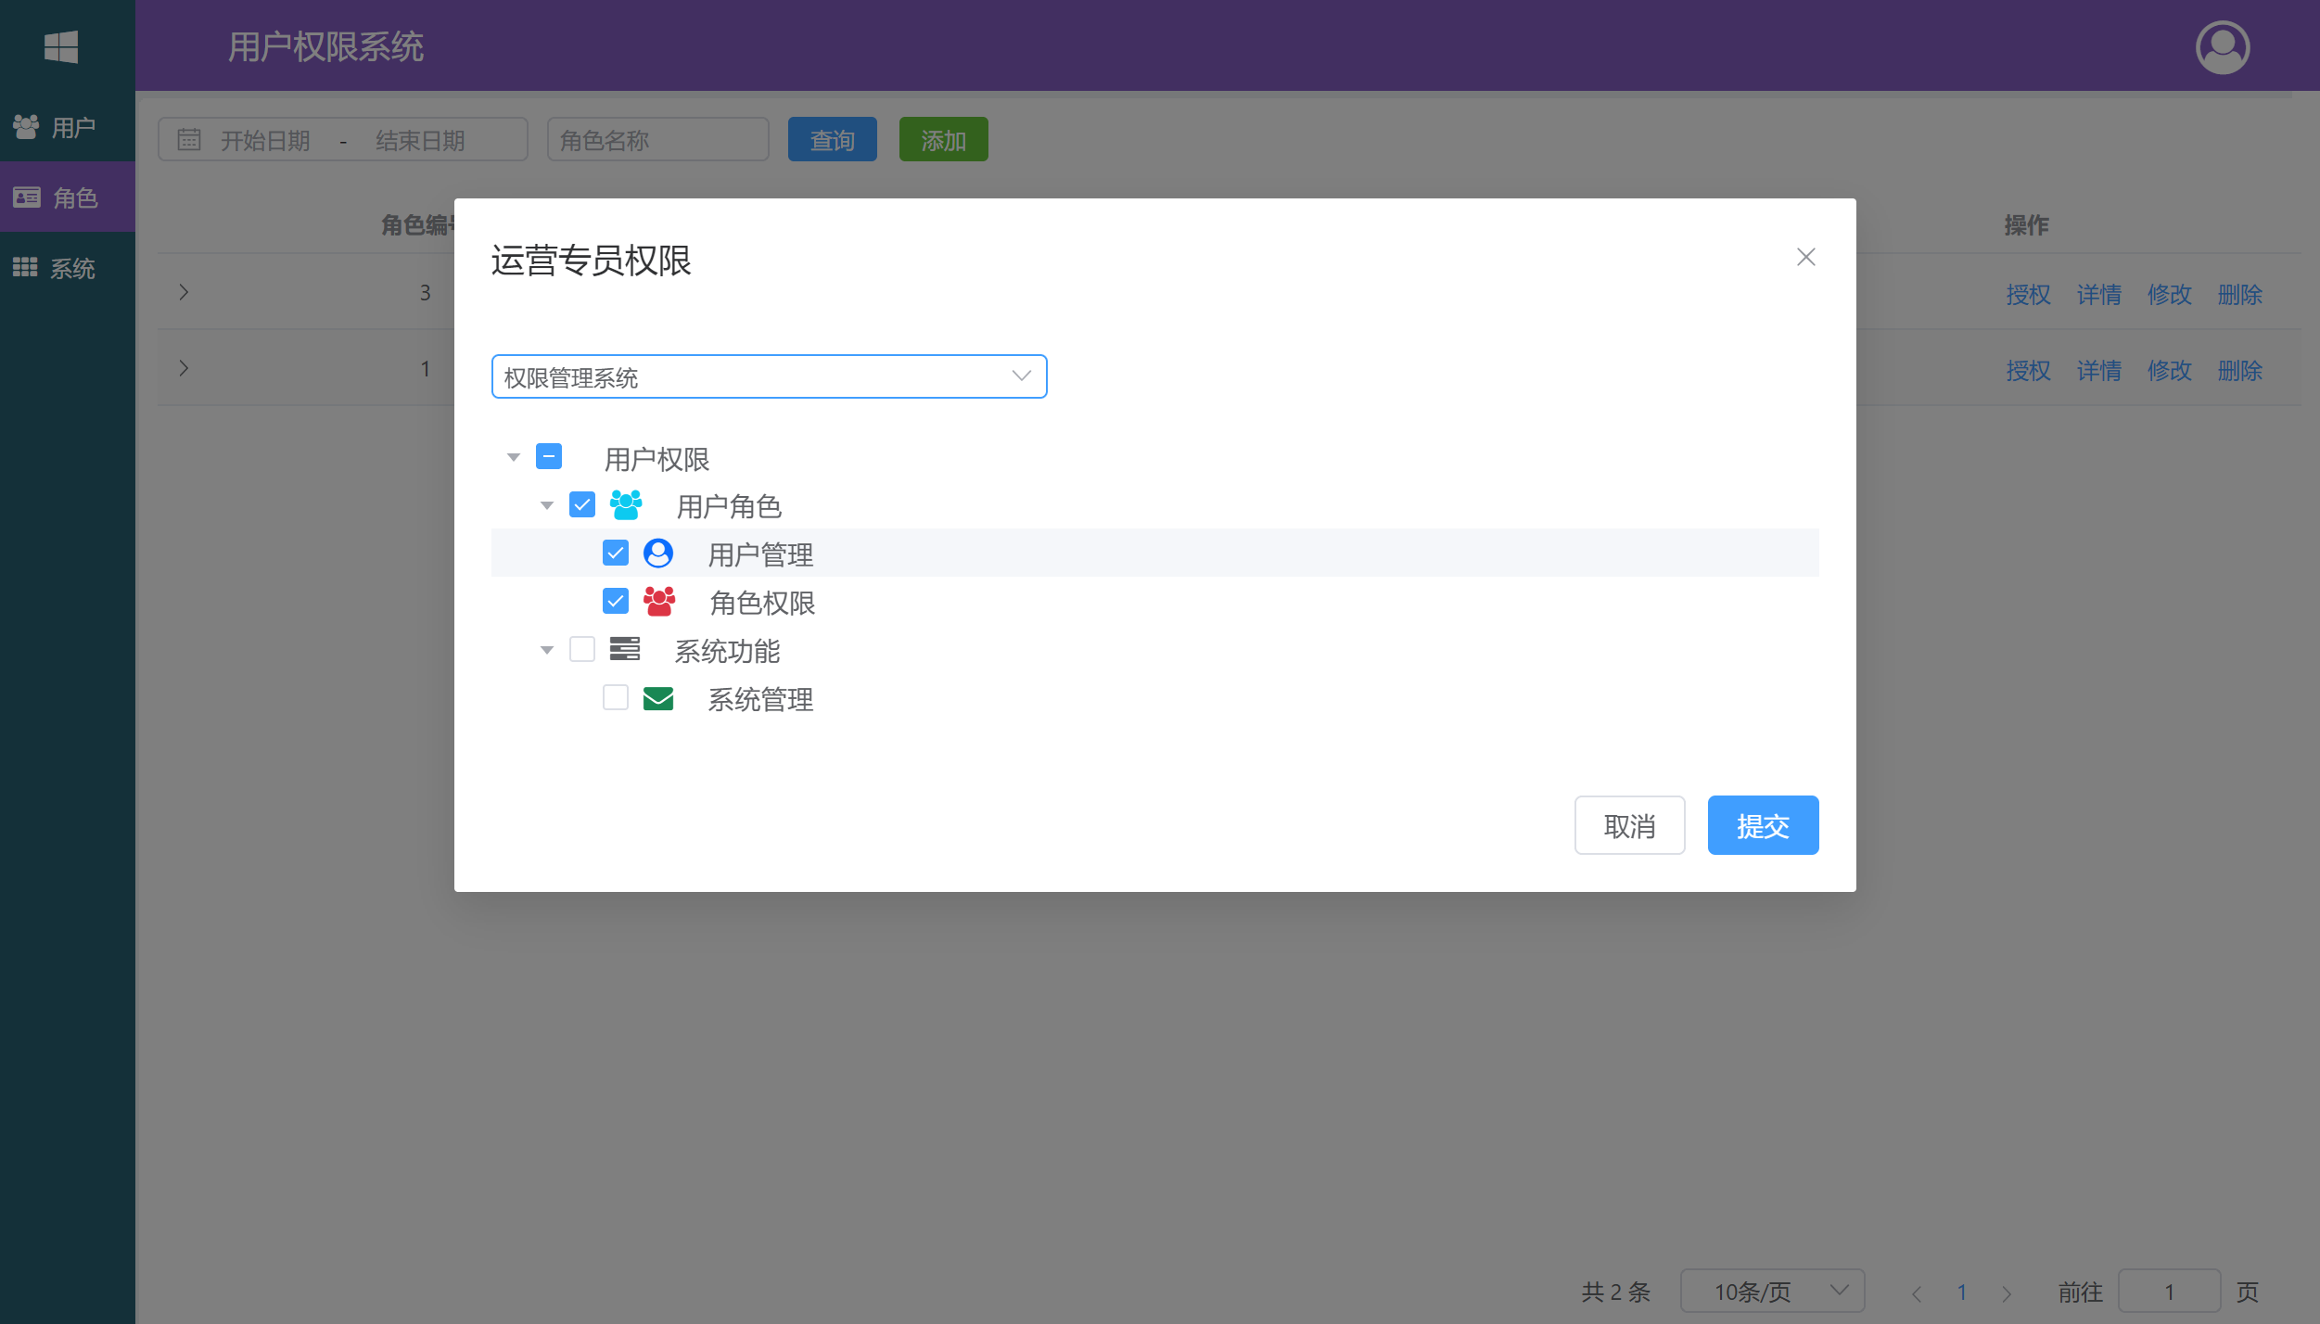Open the 系统 sidebar menu

click(x=68, y=268)
